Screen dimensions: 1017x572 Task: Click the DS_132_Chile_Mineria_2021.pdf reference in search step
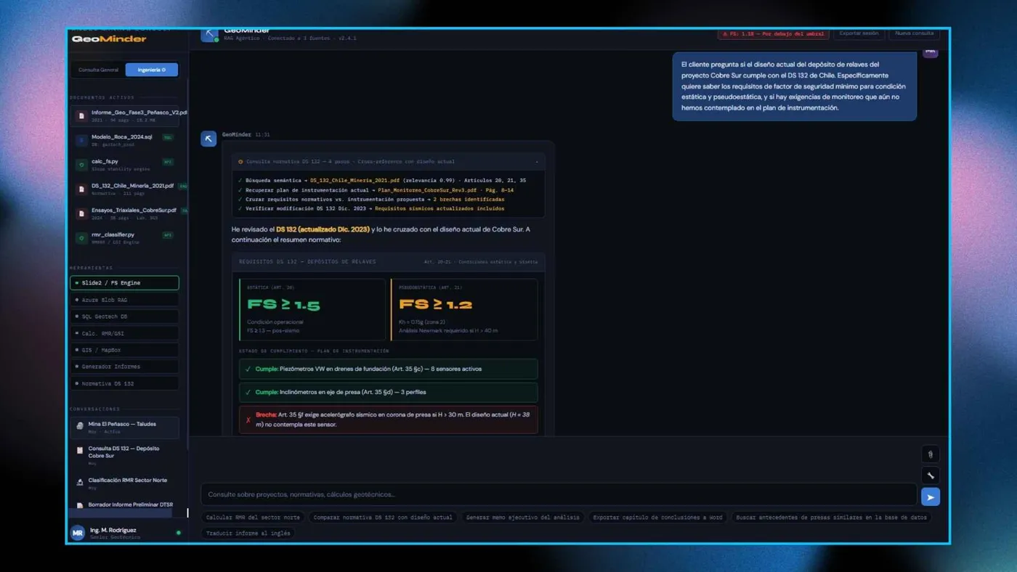pos(354,180)
